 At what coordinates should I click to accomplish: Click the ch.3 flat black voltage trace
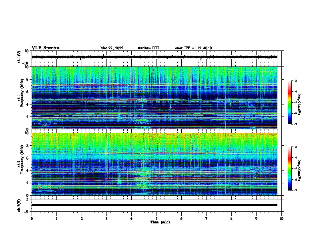click(x=154, y=205)
